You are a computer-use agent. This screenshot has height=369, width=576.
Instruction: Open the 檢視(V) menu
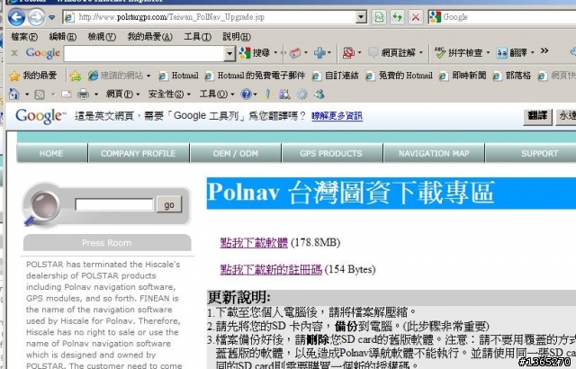(x=102, y=37)
